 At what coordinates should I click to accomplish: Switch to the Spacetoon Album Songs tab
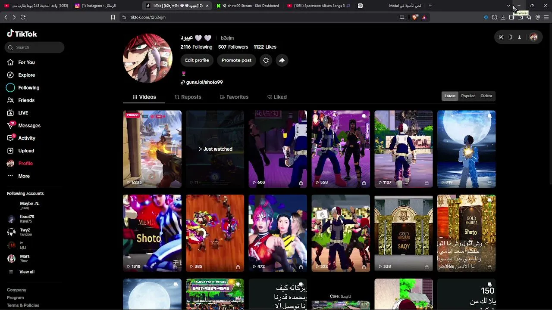click(x=319, y=6)
